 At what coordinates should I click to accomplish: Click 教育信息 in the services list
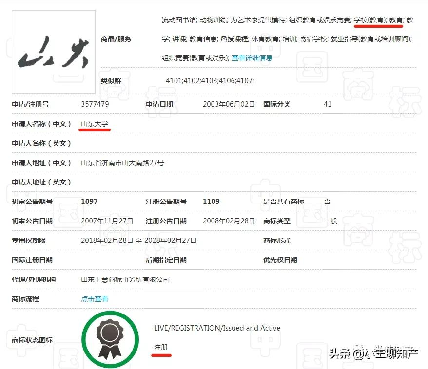coord(203,39)
